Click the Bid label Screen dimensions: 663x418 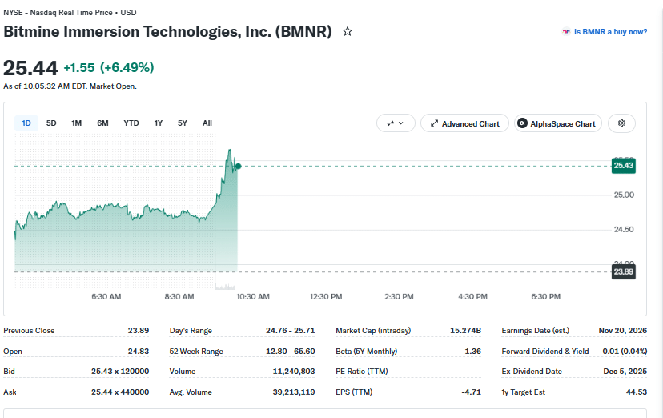pyautogui.click(x=10, y=371)
